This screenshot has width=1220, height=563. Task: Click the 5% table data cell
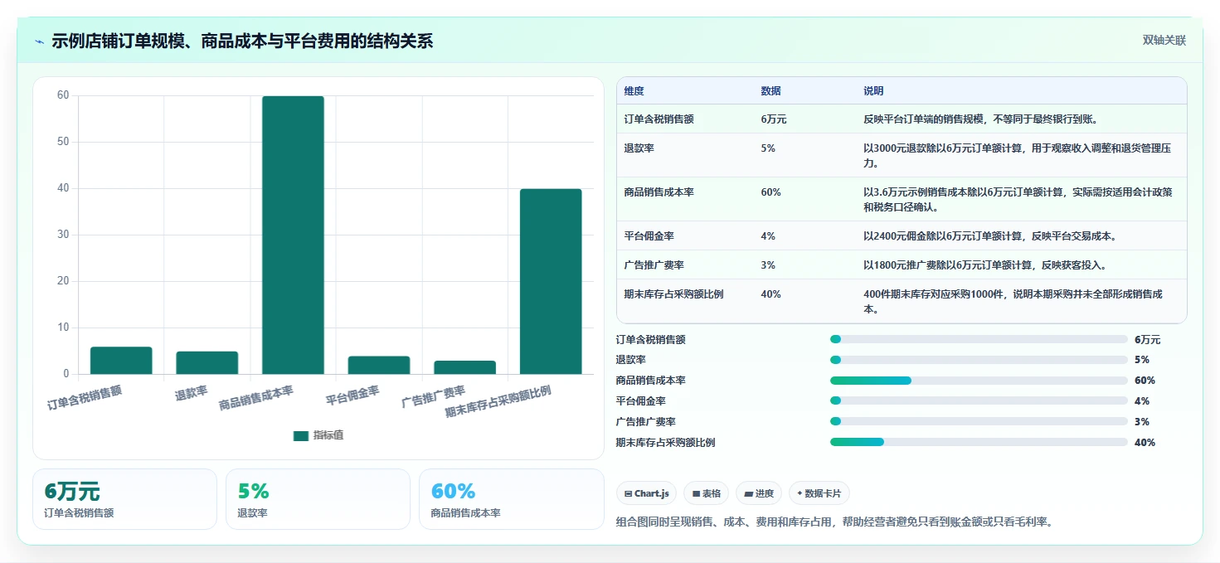tap(768, 148)
